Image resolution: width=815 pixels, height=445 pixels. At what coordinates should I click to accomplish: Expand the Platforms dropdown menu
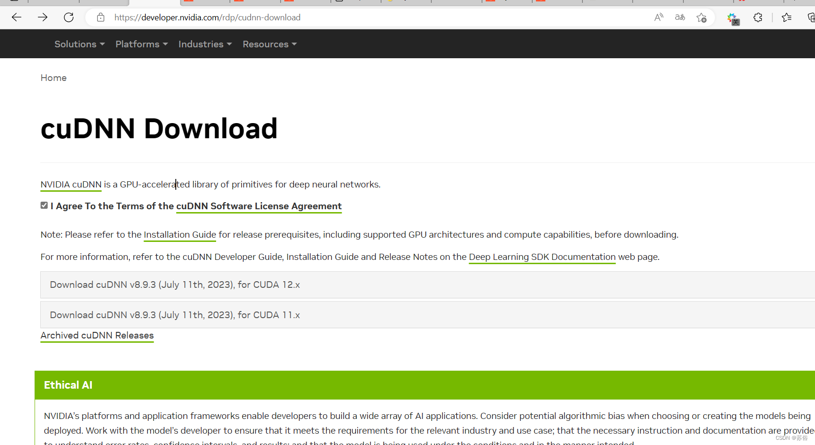pyautogui.click(x=141, y=44)
